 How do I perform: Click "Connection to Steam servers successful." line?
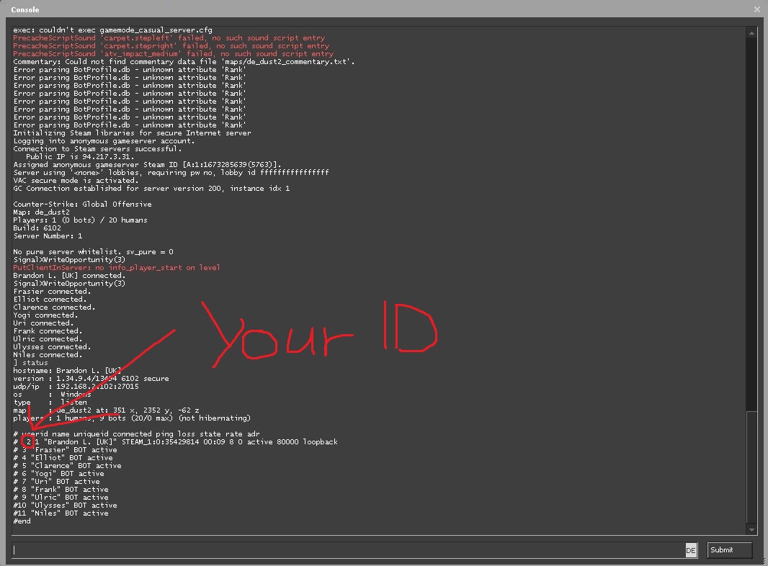click(x=97, y=149)
